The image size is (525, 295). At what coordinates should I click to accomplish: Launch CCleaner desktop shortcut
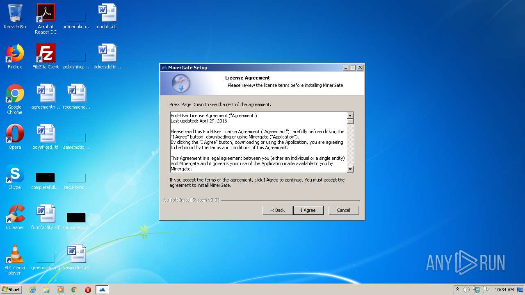coord(15,217)
